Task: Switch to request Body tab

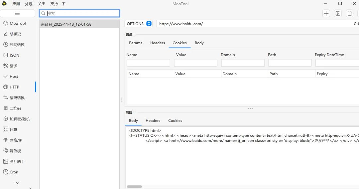Action: [199, 43]
